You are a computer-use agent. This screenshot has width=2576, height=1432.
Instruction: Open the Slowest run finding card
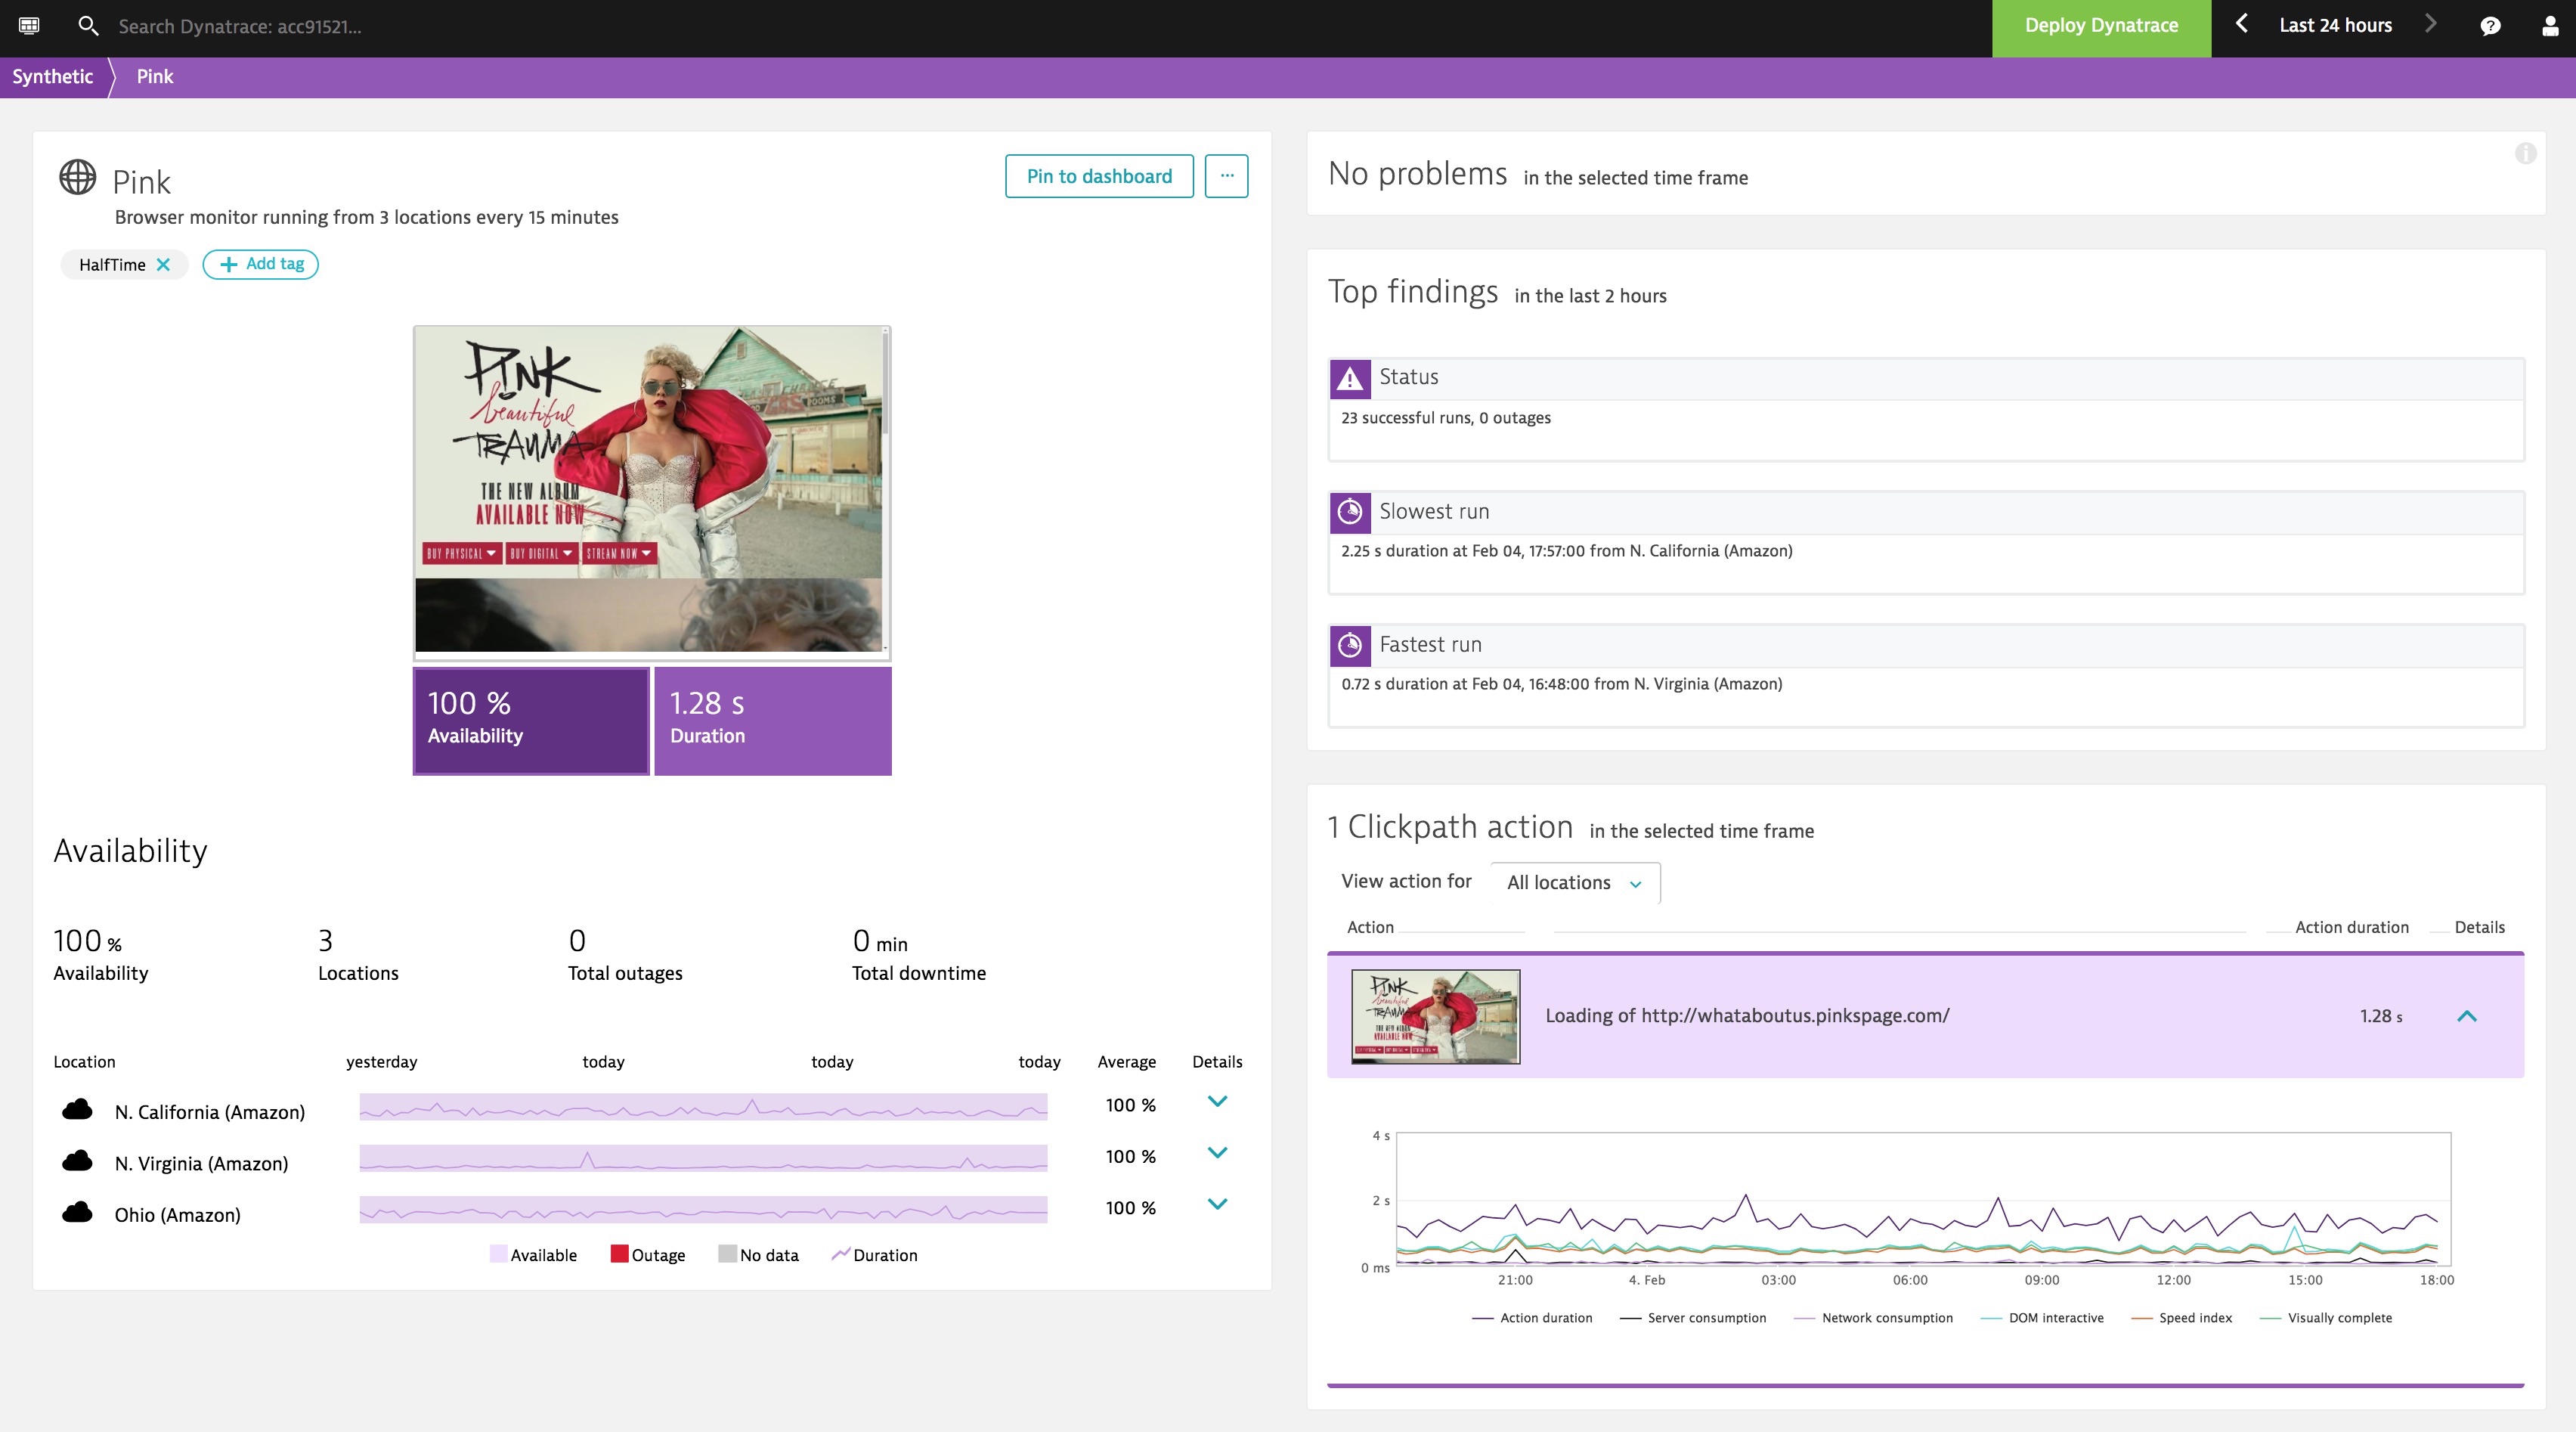(x=1926, y=542)
